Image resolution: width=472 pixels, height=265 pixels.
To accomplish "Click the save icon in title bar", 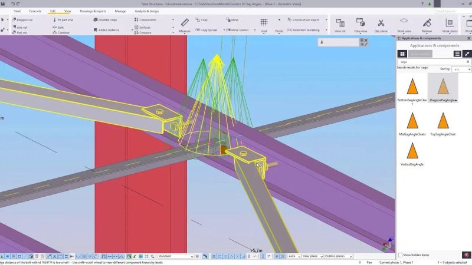I will pos(3,4).
